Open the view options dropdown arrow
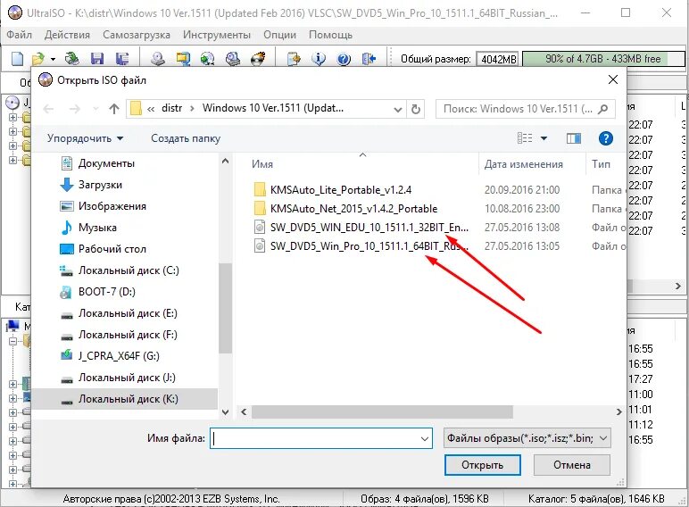689x507 pixels. [x=544, y=138]
